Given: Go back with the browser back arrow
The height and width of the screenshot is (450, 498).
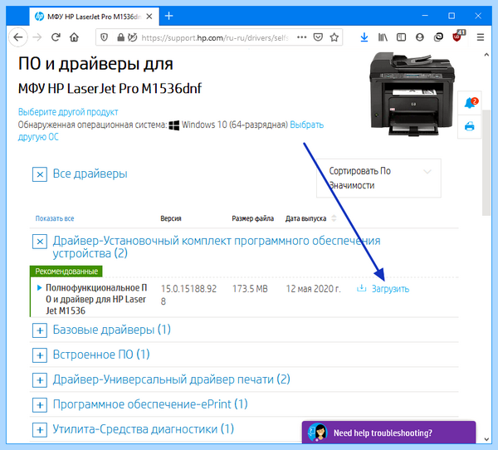Looking at the screenshot, I should 17,37.
